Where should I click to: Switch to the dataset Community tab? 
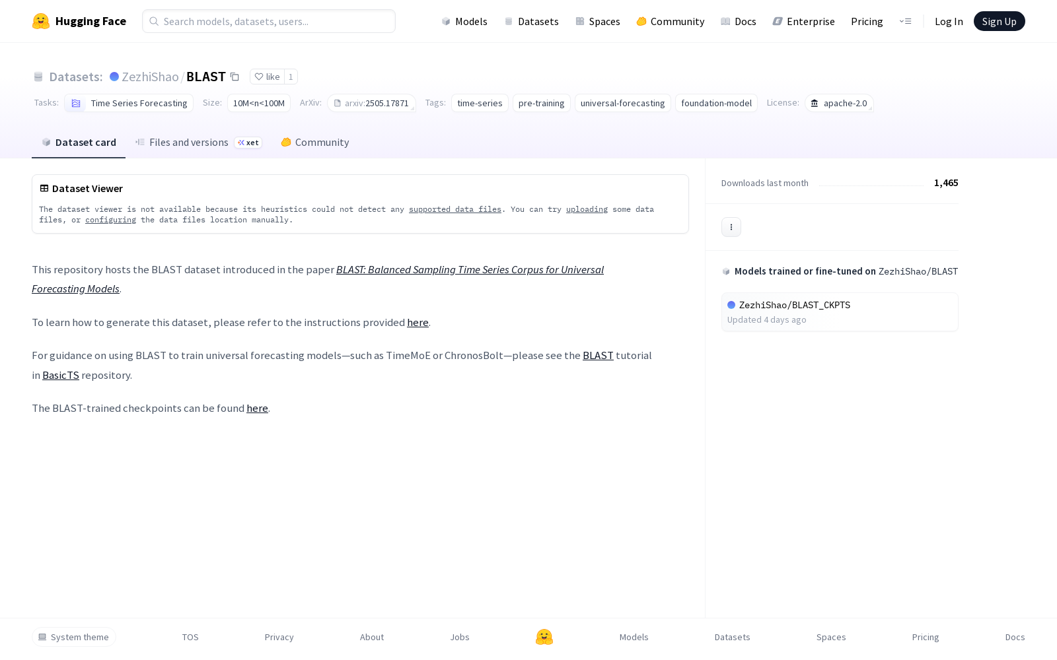point(315,143)
